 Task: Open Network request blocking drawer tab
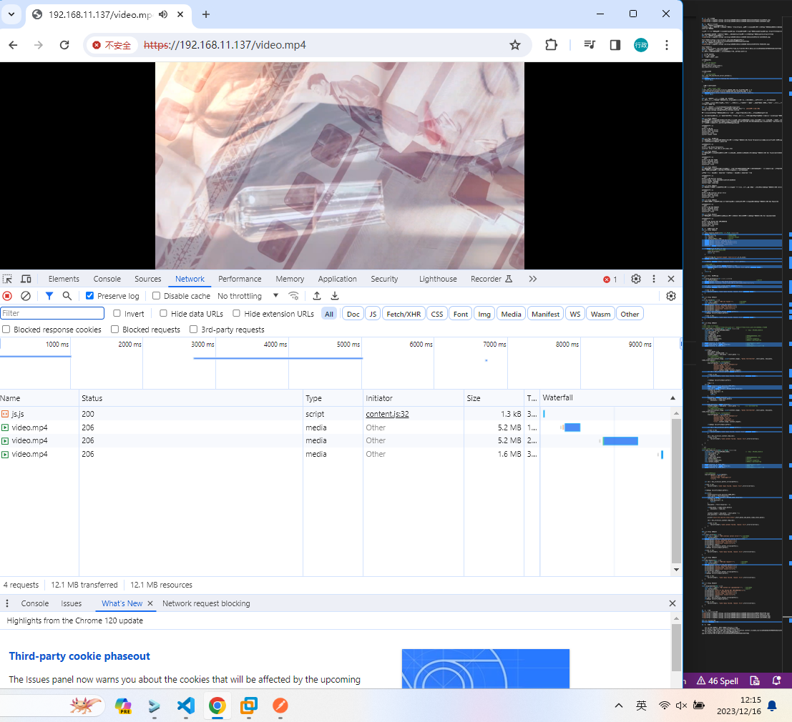[x=206, y=603]
